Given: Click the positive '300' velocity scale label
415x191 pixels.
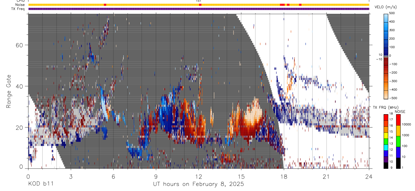Looking at the screenshot, I should (x=392, y=30).
